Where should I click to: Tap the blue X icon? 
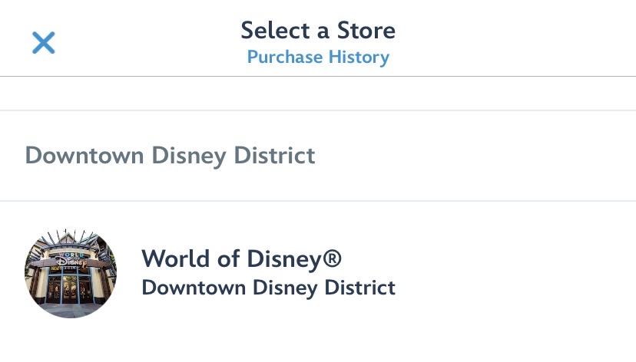tap(44, 43)
